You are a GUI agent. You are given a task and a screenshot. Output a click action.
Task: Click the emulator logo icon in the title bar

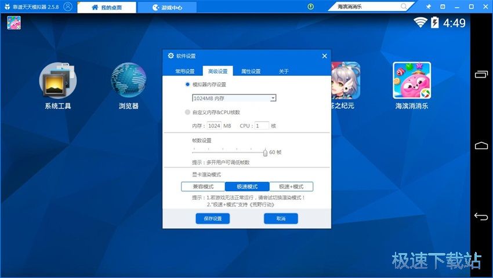point(7,6)
